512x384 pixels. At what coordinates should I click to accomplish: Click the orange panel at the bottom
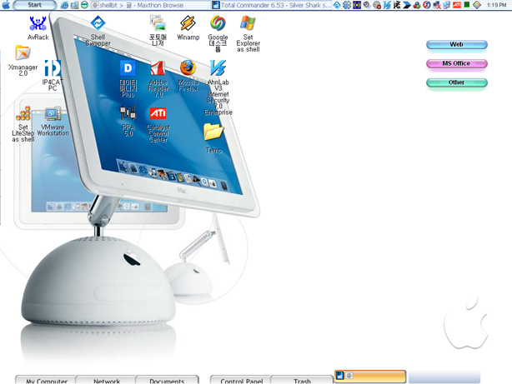point(370,377)
